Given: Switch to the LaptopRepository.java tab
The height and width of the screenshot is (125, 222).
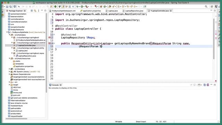Looking at the screenshot, I should (133, 11).
